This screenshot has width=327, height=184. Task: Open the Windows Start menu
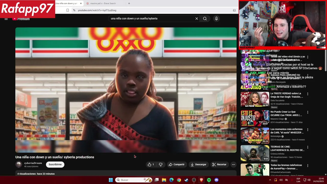tap(111, 180)
